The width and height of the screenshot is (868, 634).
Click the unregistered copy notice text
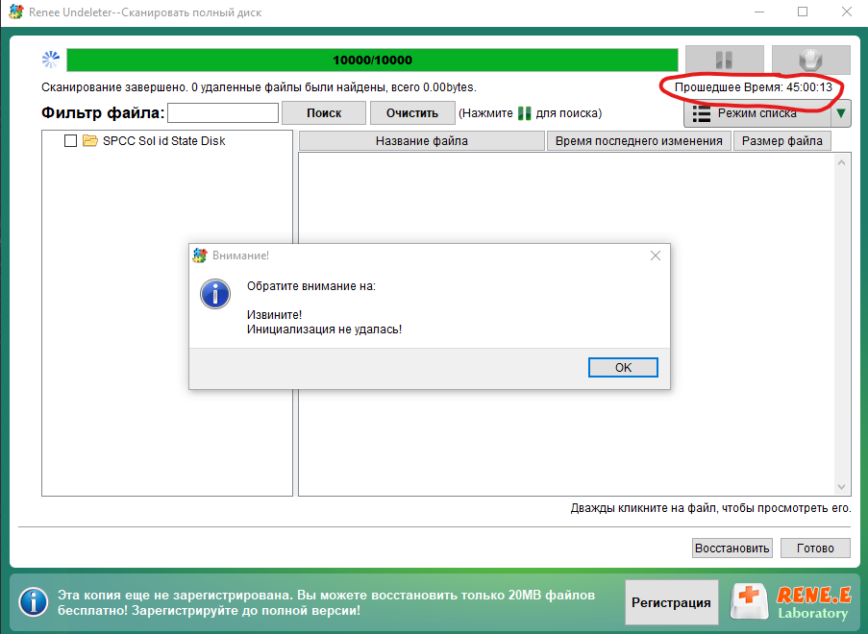326,602
